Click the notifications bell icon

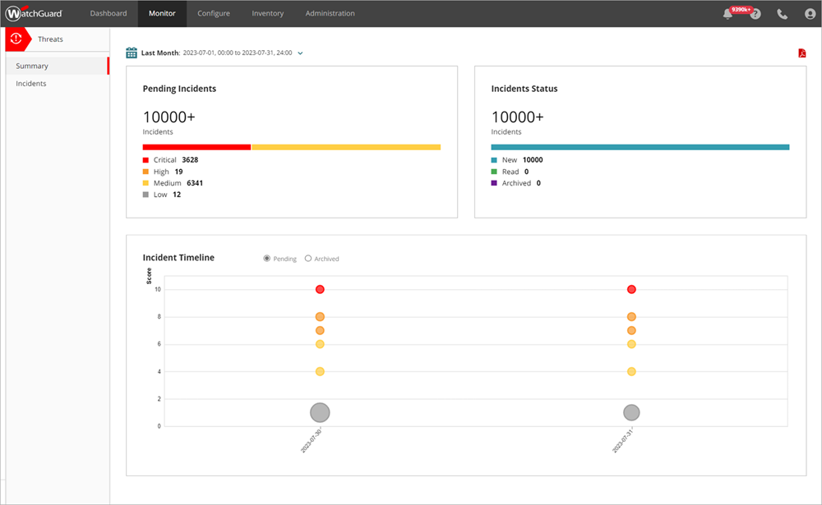point(727,14)
